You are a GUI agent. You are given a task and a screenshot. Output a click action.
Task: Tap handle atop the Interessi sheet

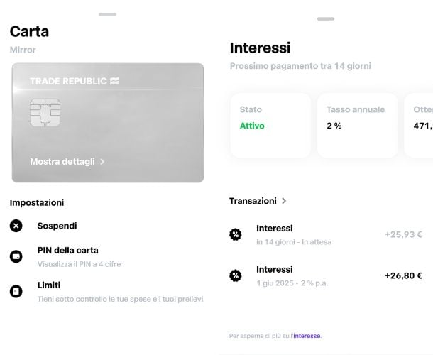pyautogui.click(x=326, y=19)
